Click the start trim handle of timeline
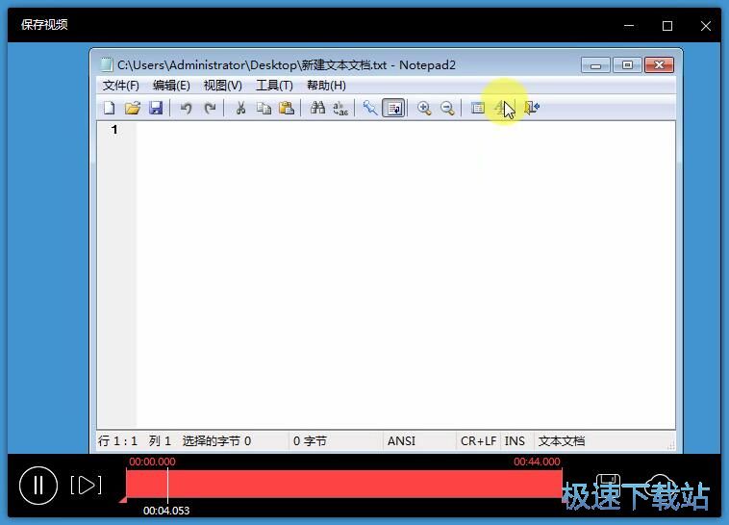Image resolution: width=729 pixels, height=525 pixels. tap(123, 499)
